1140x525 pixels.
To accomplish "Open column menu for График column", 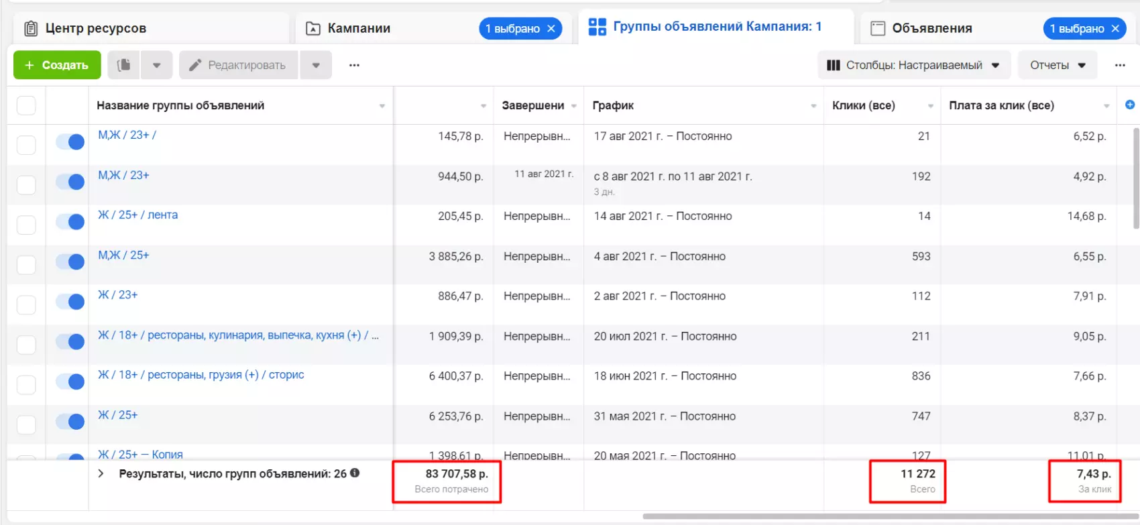I will click(813, 106).
